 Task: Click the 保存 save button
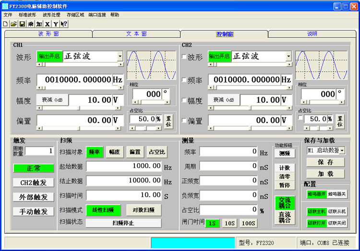[x=325, y=162]
